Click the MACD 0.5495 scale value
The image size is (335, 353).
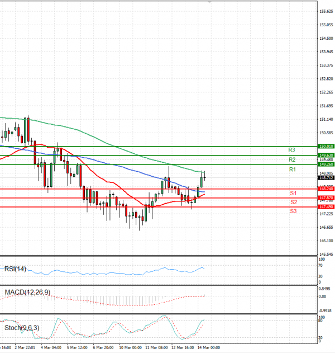324,289
